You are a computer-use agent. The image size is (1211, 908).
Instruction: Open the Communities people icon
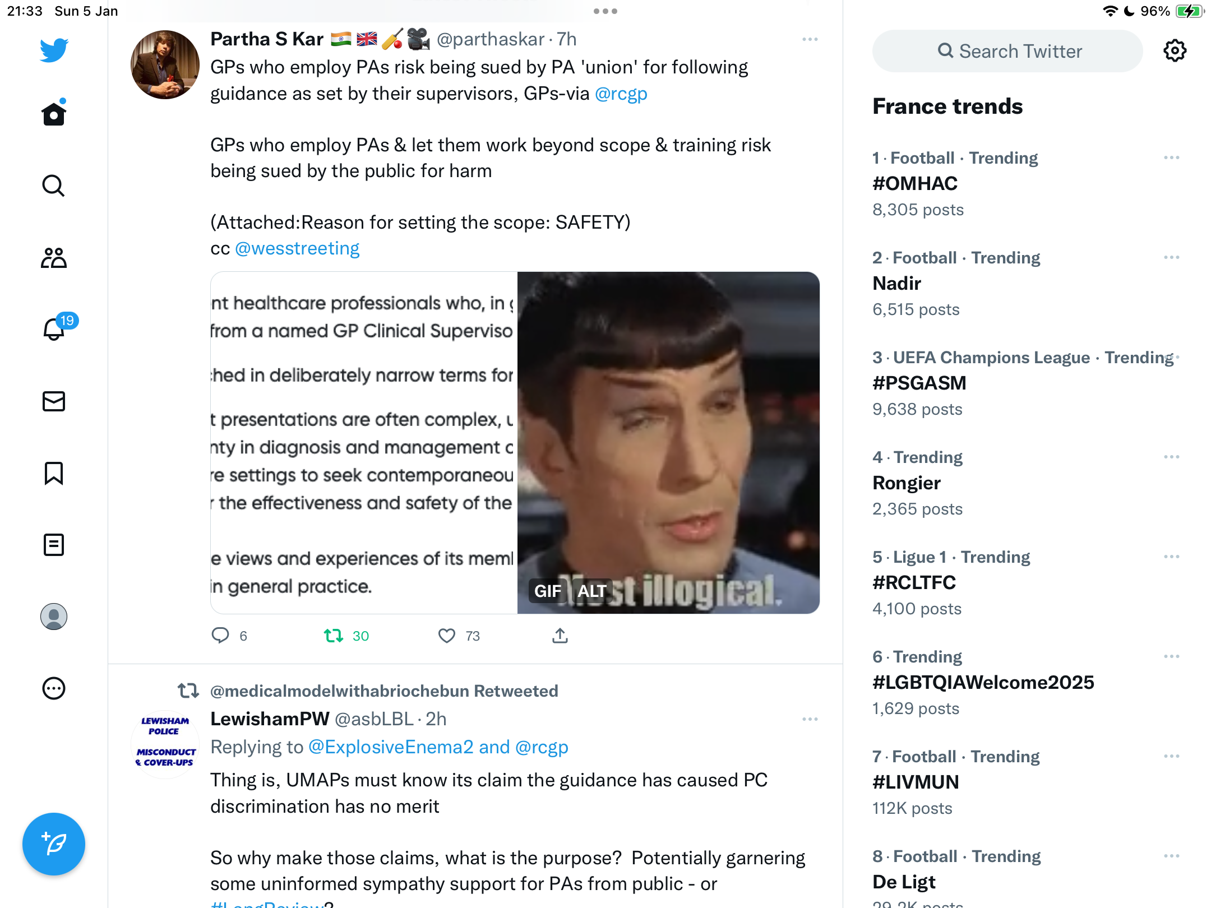click(x=54, y=258)
